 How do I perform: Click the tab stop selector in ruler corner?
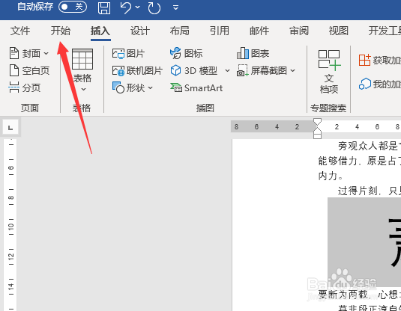click(x=10, y=127)
